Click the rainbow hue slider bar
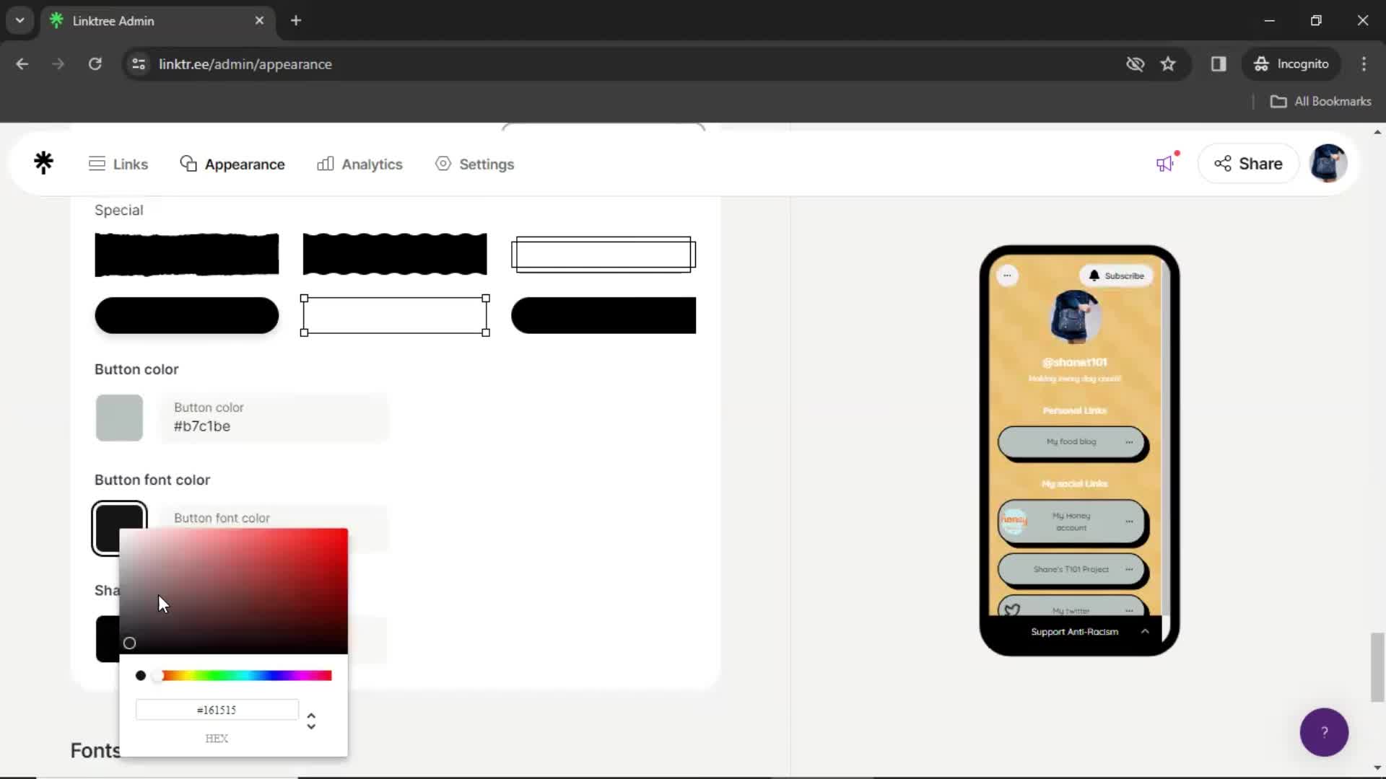 pyautogui.click(x=245, y=676)
